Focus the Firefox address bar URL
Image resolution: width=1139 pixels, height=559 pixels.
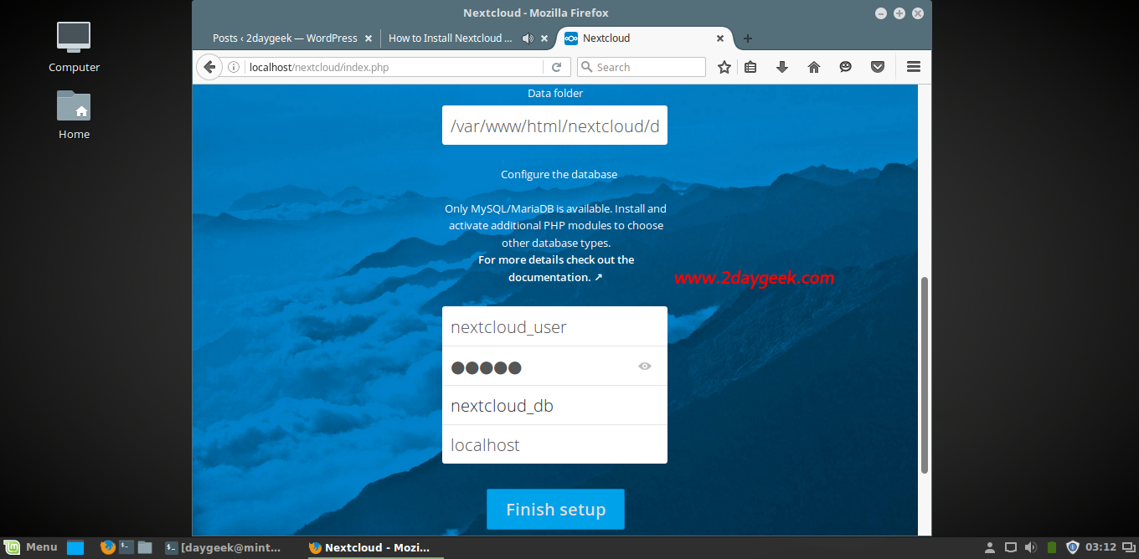[x=394, y=67]
